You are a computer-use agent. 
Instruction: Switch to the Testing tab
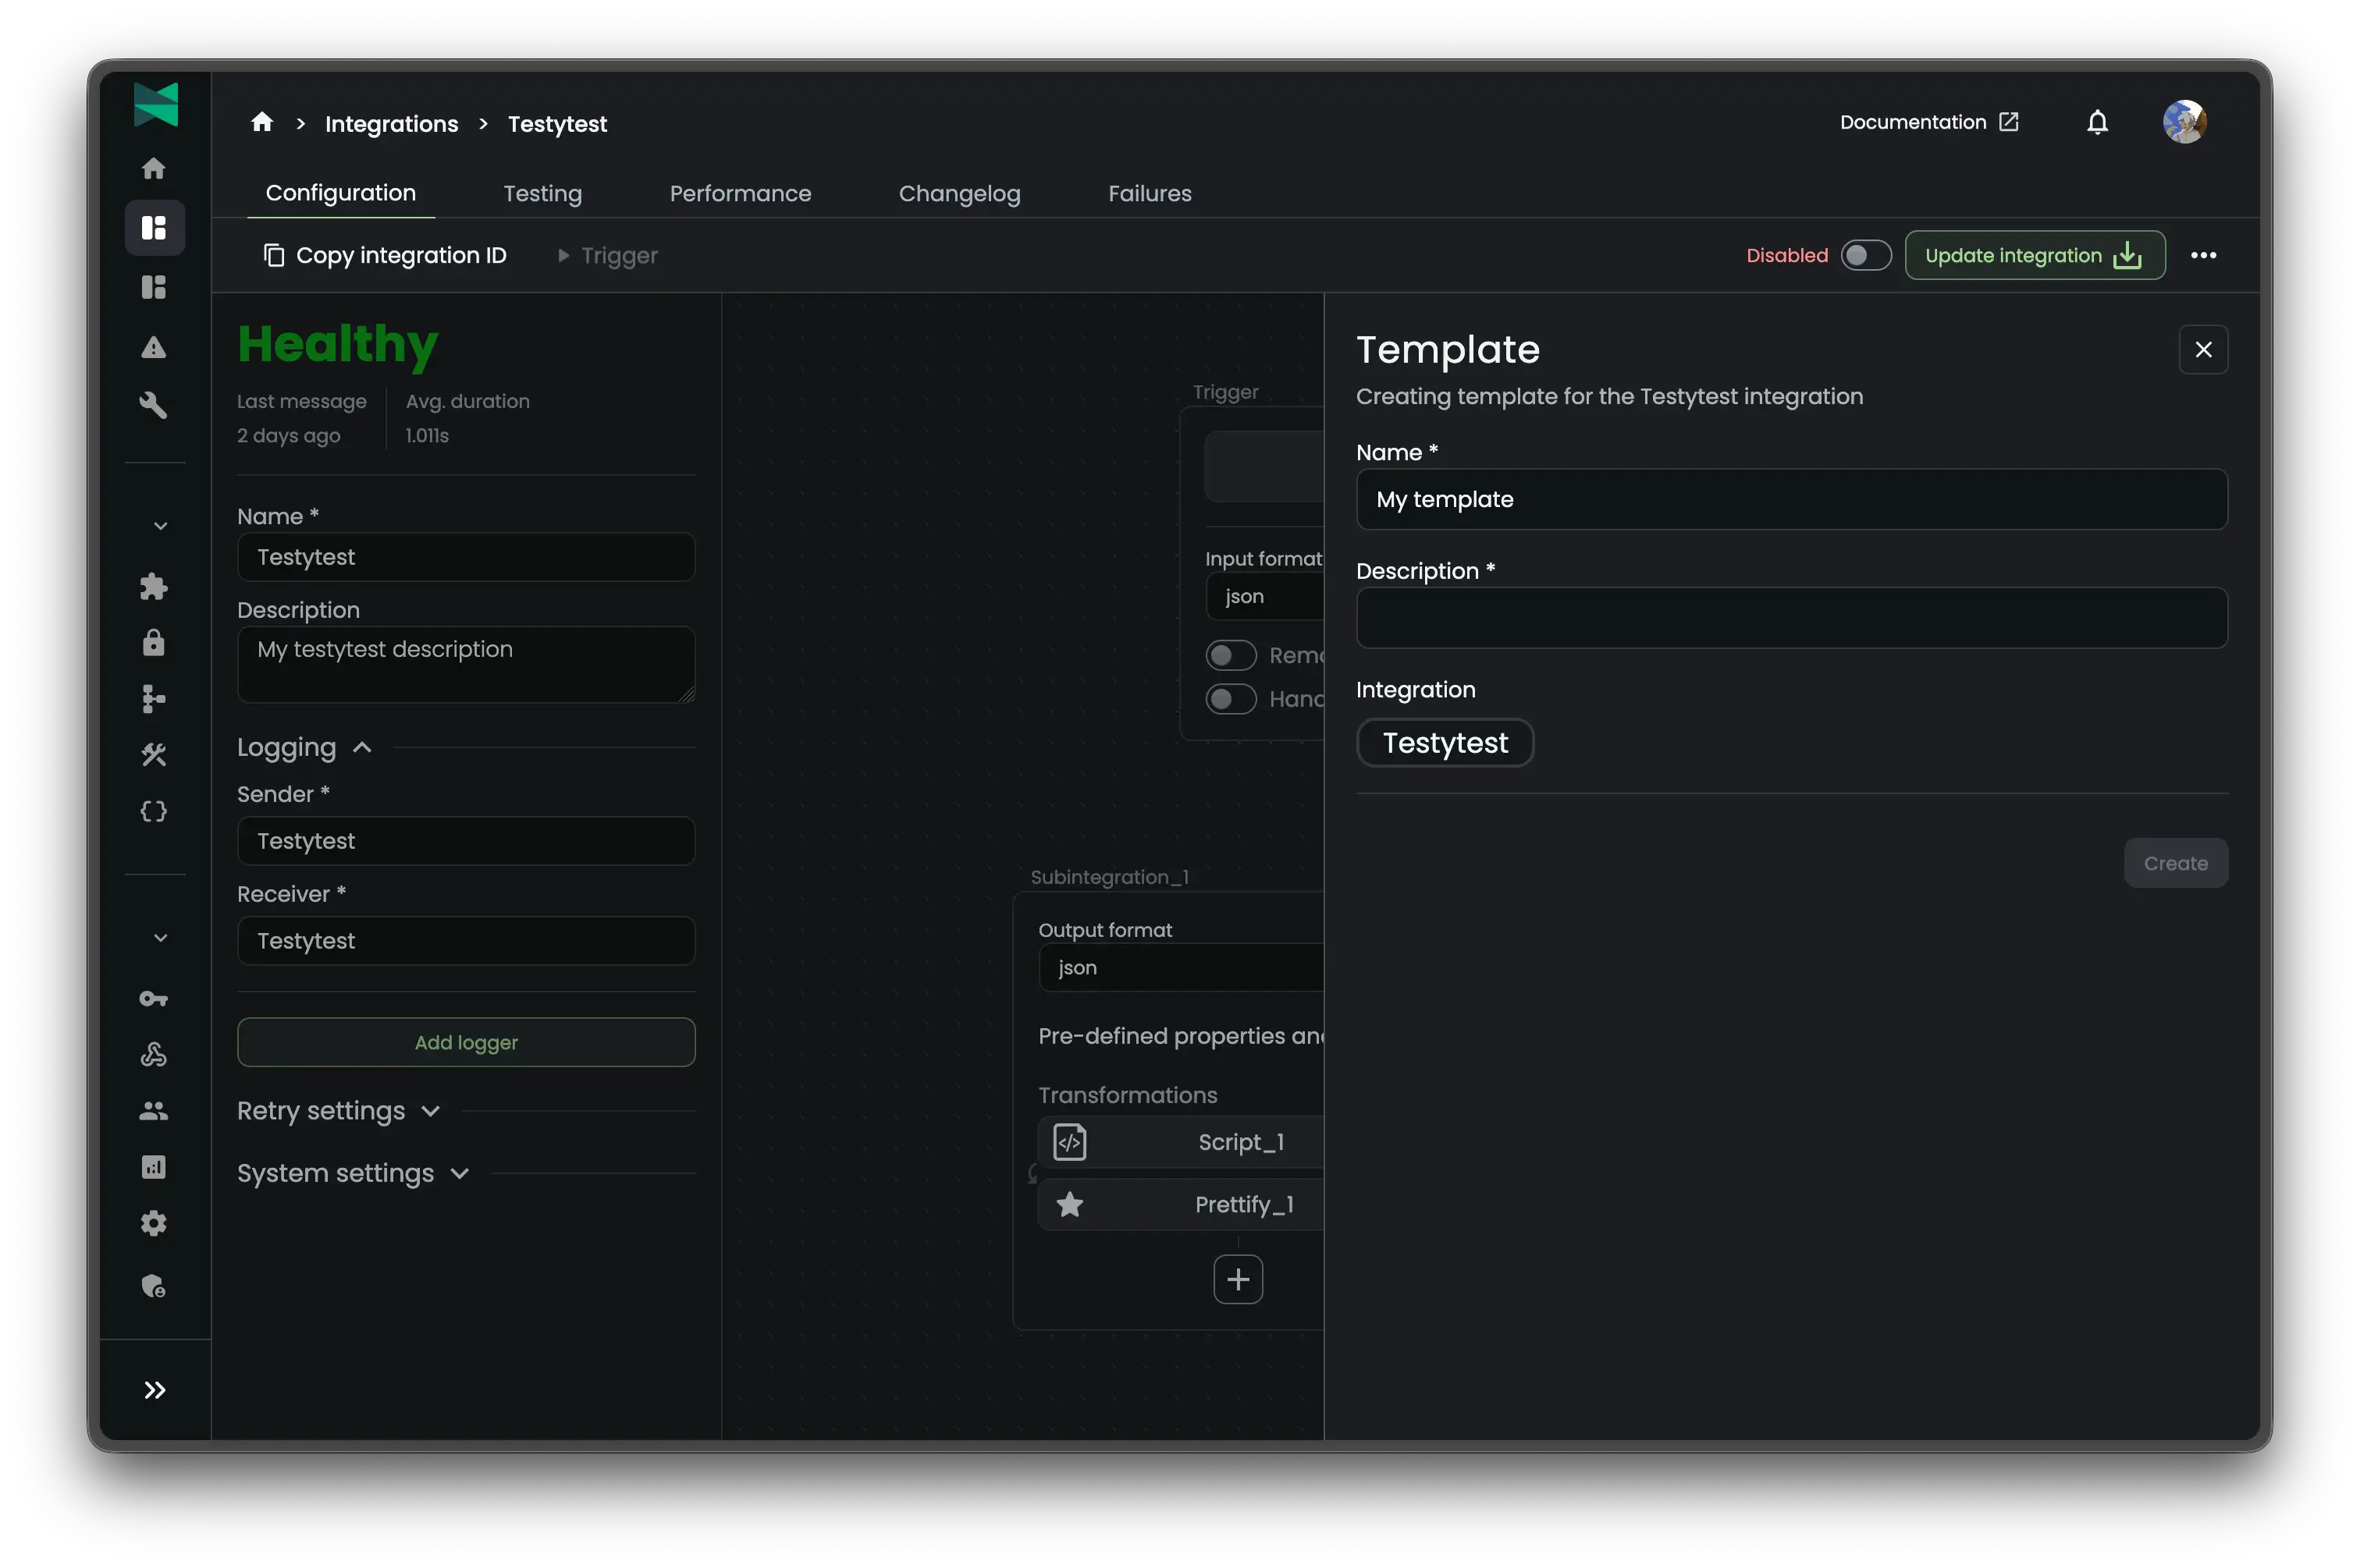pyautogui.click(x=542, y=193)
